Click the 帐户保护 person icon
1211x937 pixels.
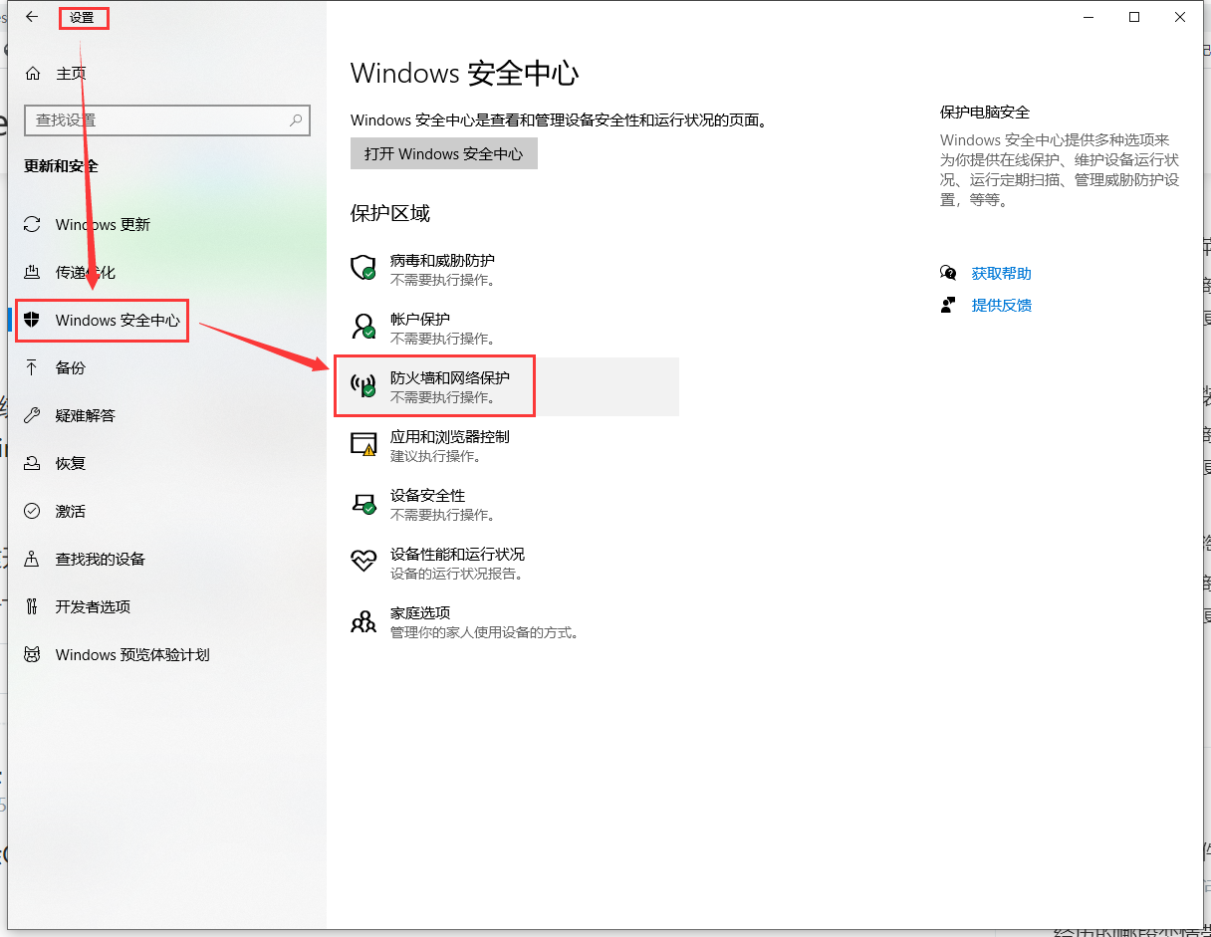[363, 327]
